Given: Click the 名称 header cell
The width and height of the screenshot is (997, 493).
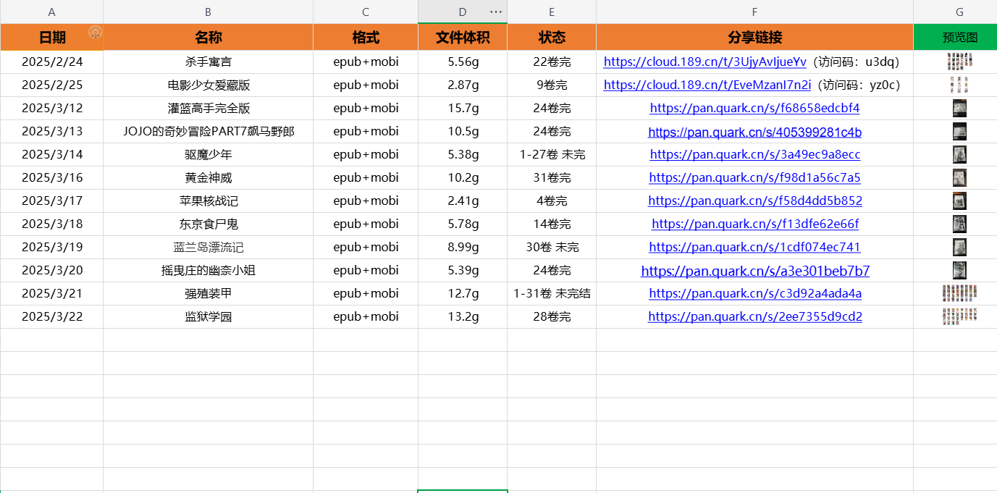Looking at the screenshot, I should click(208, 38).
